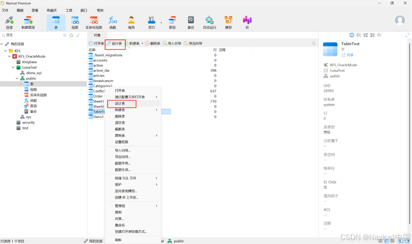Click 打开表 (Open Table) in object toolbar
Viewport: 412px width, 244px height.
pos(97,43)
